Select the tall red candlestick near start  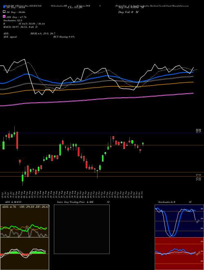17,140
